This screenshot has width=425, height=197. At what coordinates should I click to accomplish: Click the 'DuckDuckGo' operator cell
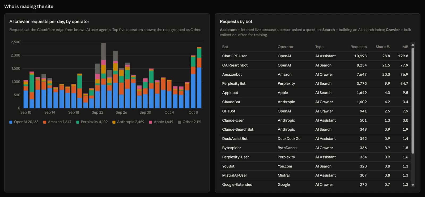289,139
